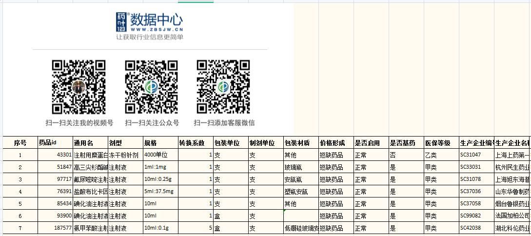Click the 塑瓶安瓿 packaging material cell
The width and height of the screenshot is (531, 236).
301,192
